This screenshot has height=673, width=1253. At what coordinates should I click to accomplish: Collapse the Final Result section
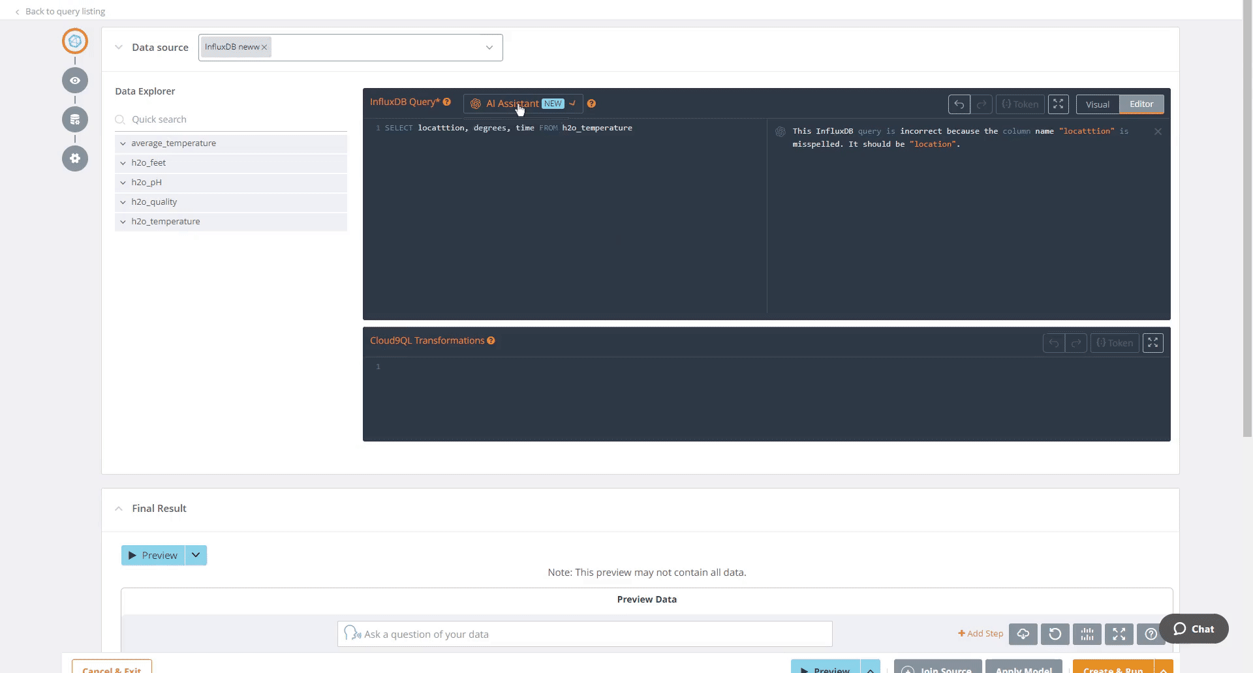pyautogui.click(x=119, y=509)
